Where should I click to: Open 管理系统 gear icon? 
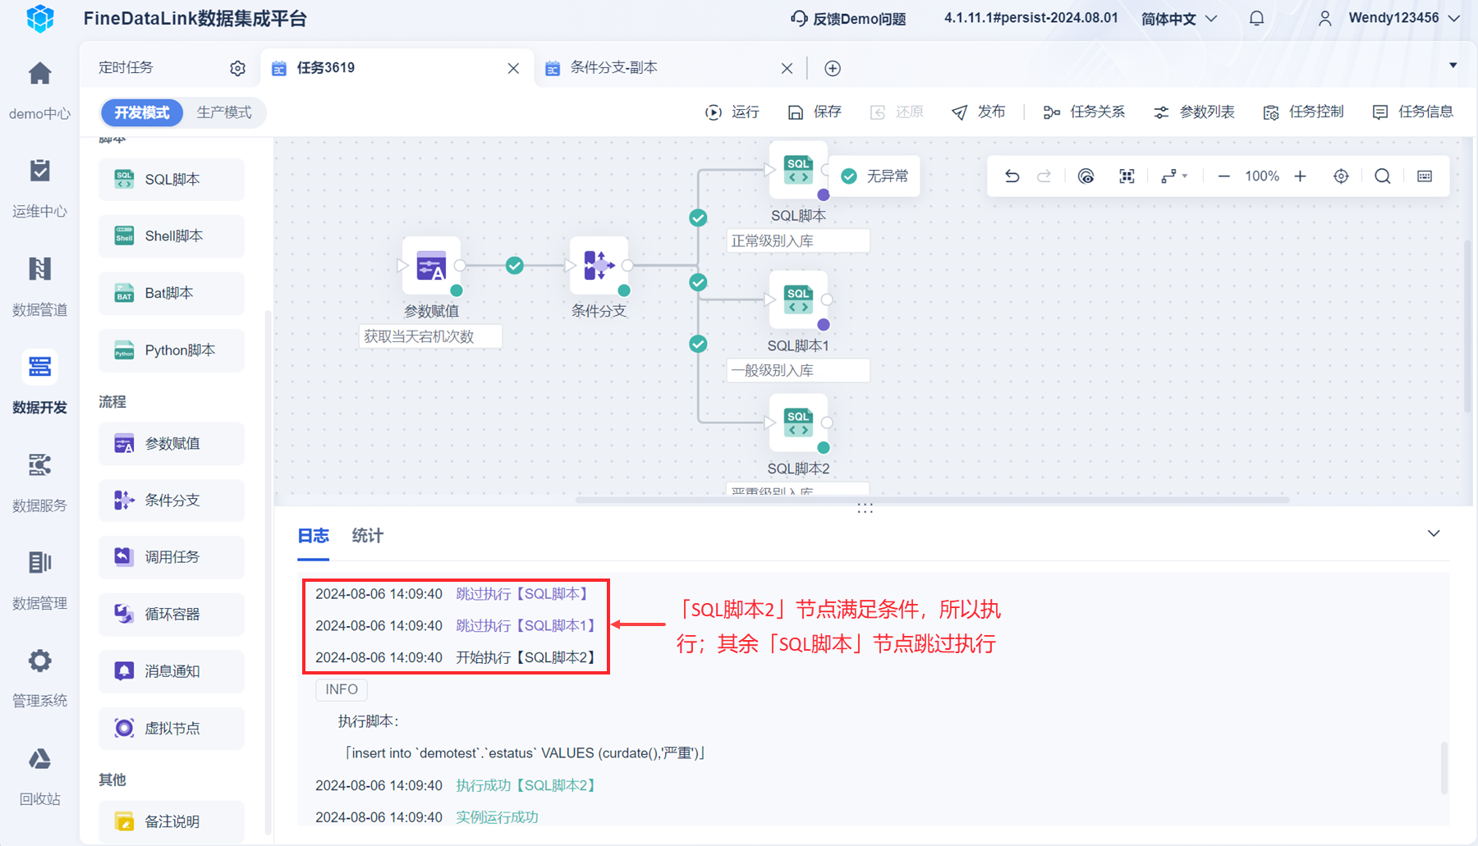[39, 661]
